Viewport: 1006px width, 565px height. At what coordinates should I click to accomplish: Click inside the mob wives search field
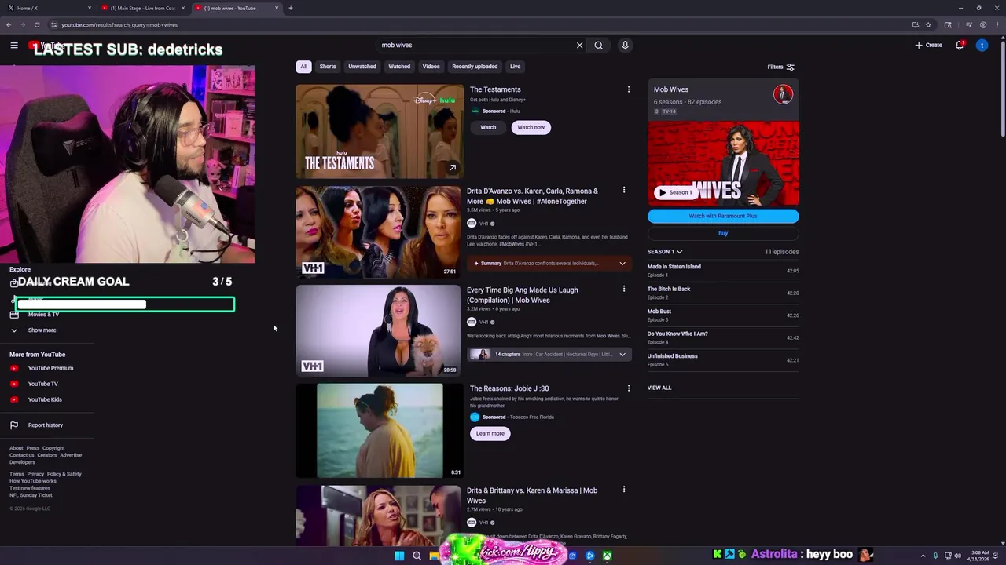[475, 46]
